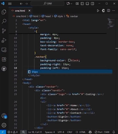
Task: Click the HTML language mode indicator
Action: pyautogui.click(x=81, y=132)
